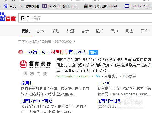
Task: Click description text 国内最具品牌影响力的商业银行
Action: [81, 60]
